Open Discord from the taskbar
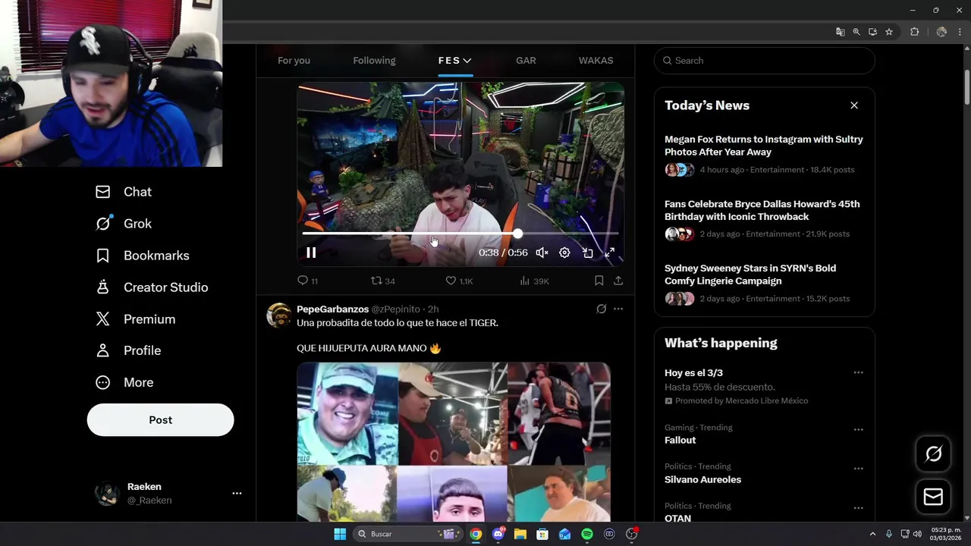Screen dimensions: 971x546 pyautogui.click(x=498, y=534)
